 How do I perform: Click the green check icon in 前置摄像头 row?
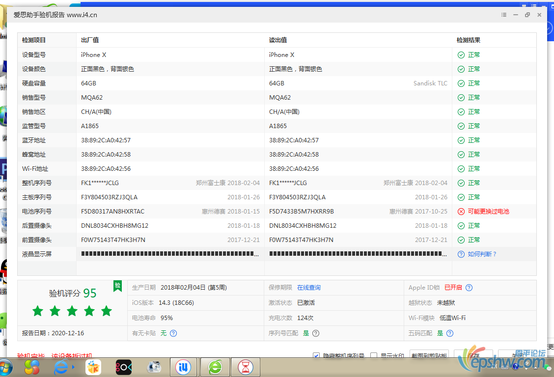[x=461, y=240]
